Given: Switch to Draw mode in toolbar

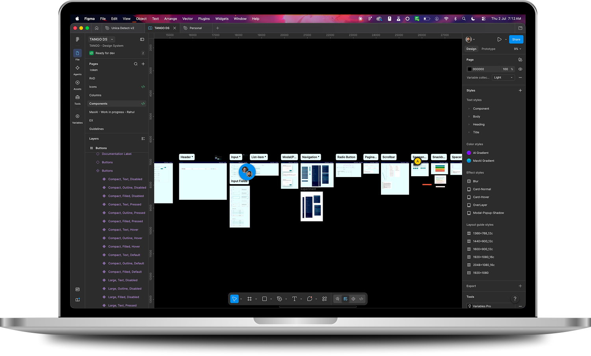Looking at the screenshot, I should coord(337,299).
